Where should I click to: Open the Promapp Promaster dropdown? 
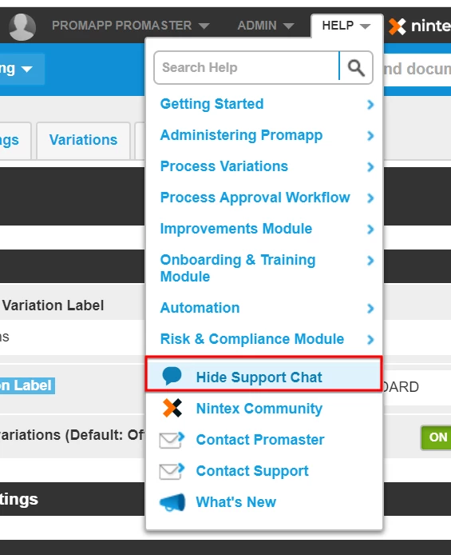coord(131,26)
